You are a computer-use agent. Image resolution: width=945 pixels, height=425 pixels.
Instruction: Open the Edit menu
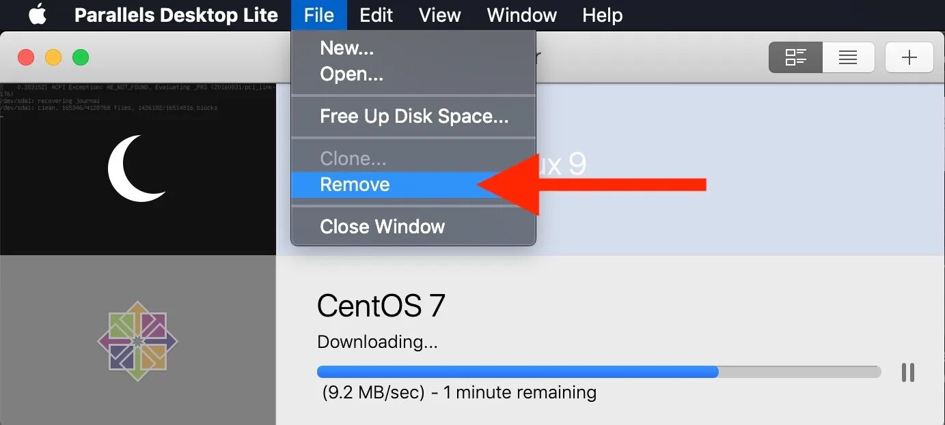[376, 15]
